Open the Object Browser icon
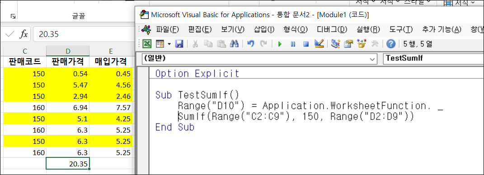 point(362,44)
